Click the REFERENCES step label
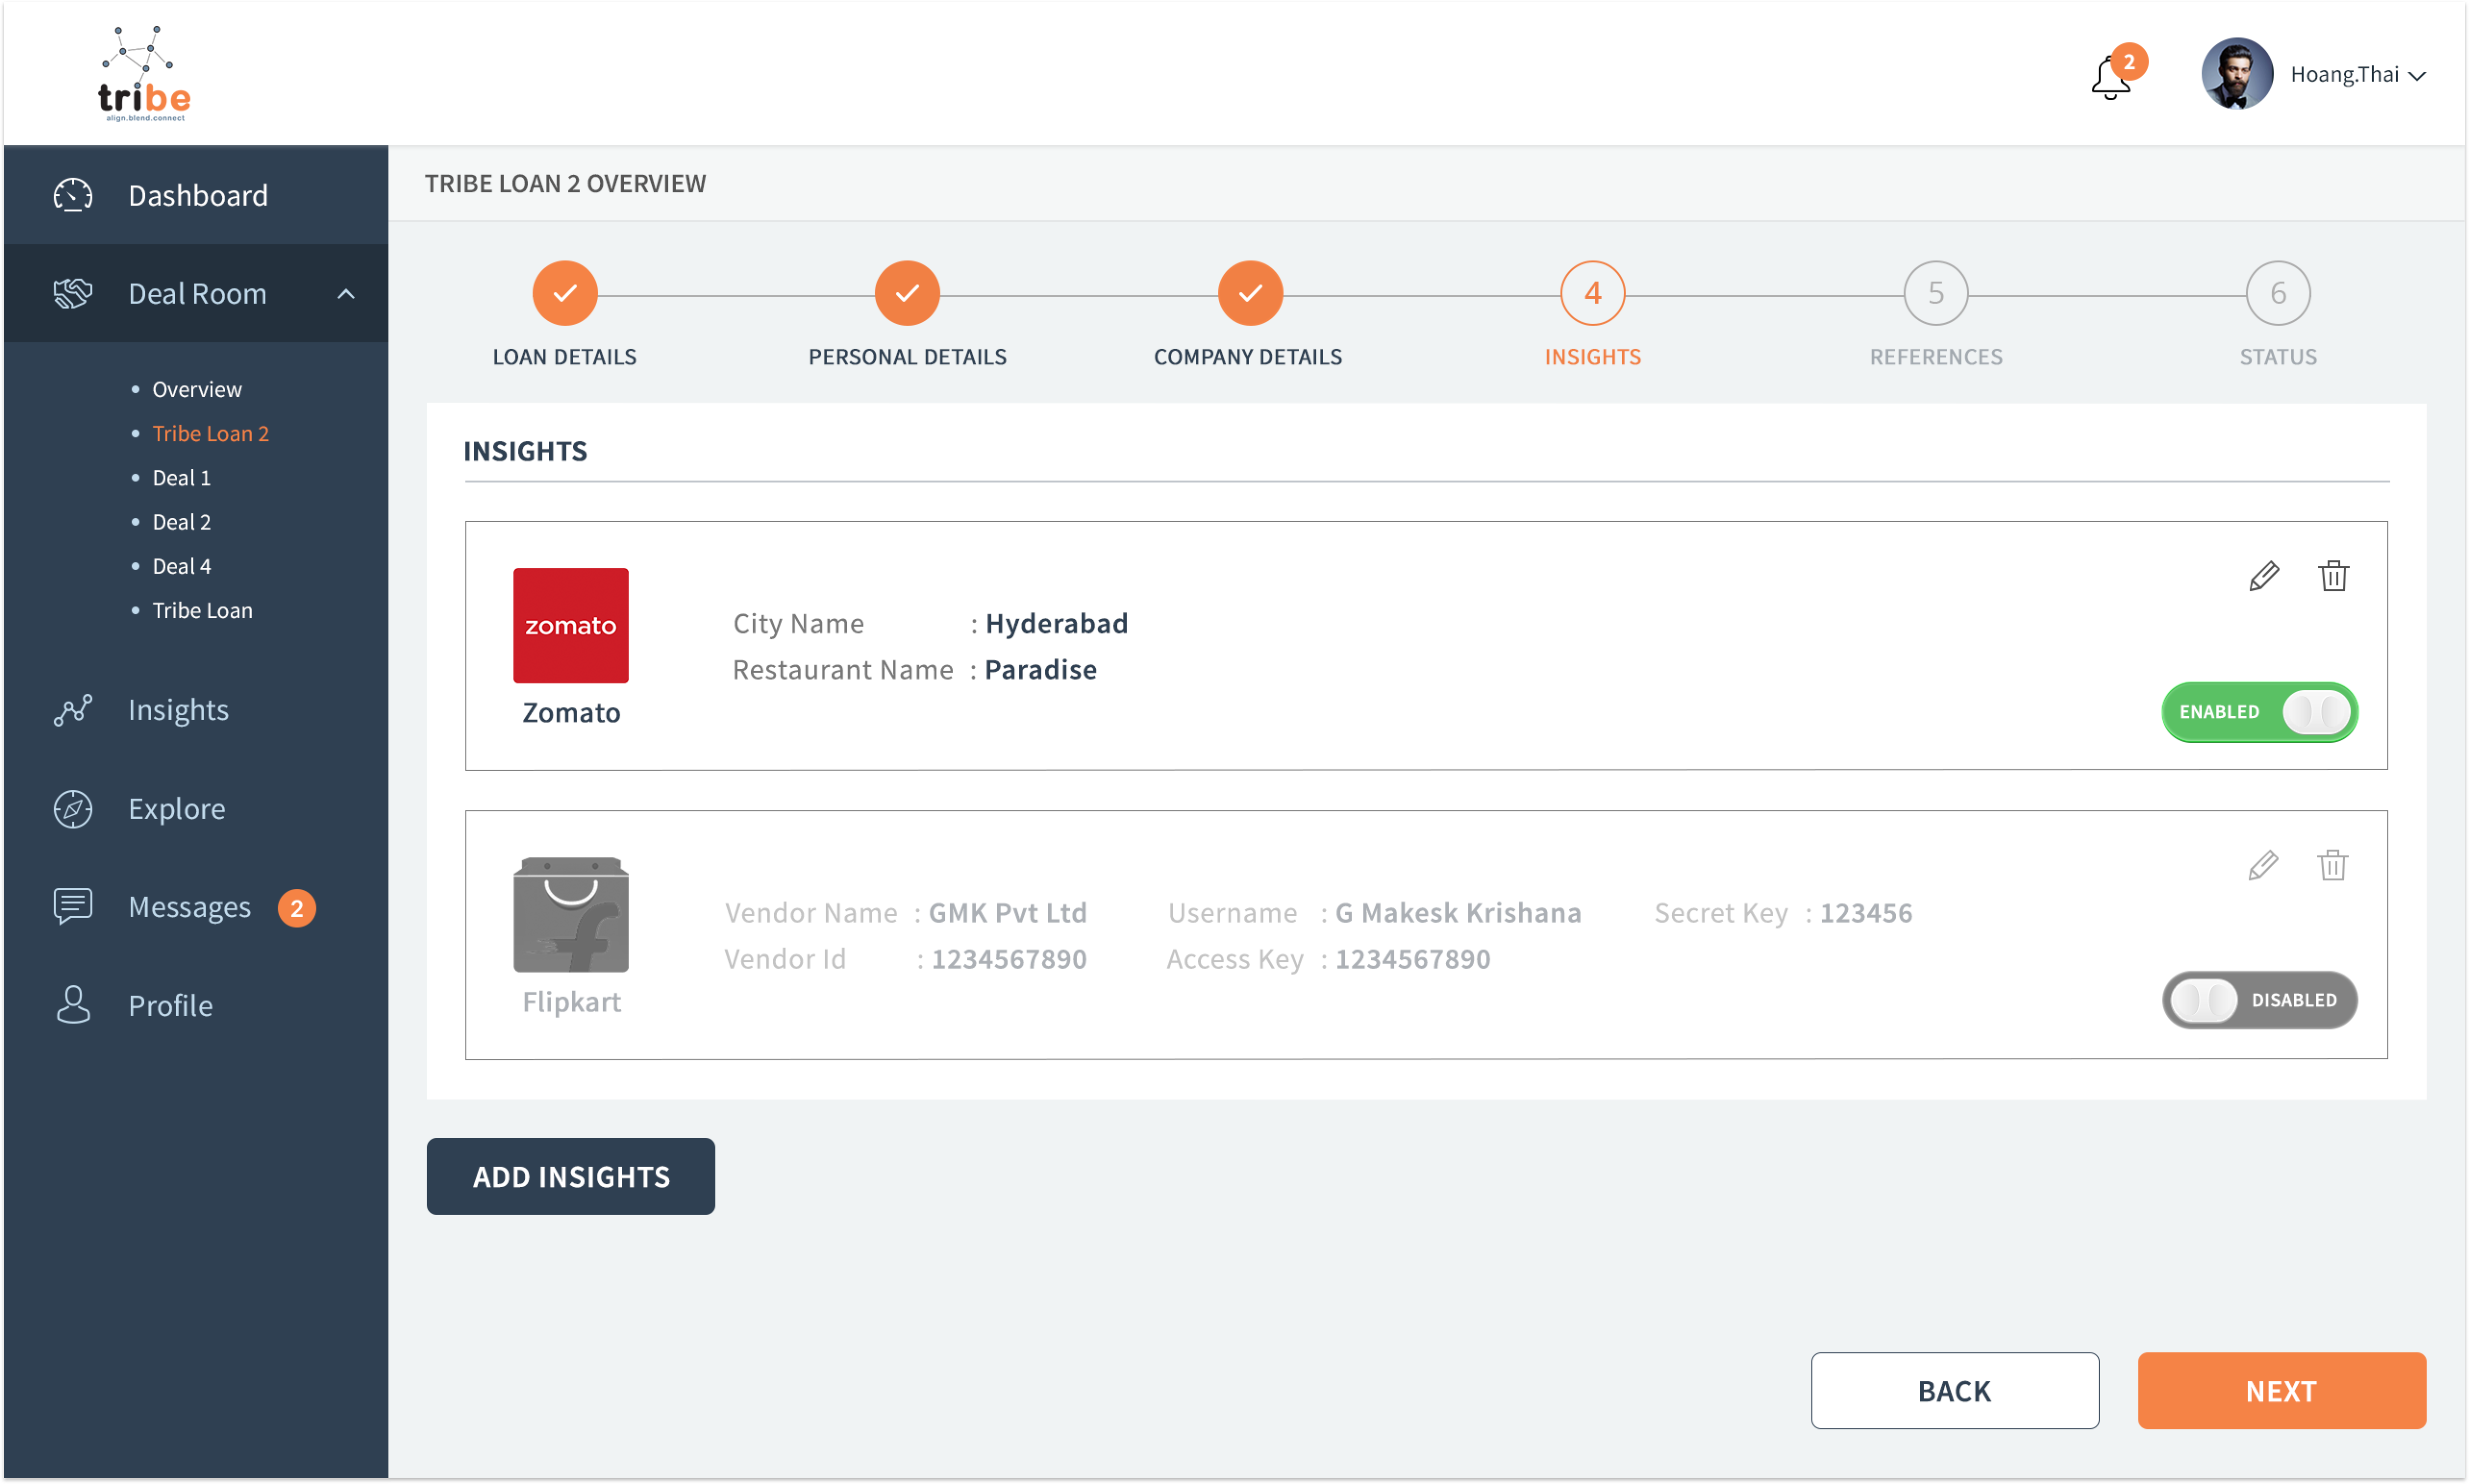Viewport: 2469px width, 1484px height. pos(1936,357)
